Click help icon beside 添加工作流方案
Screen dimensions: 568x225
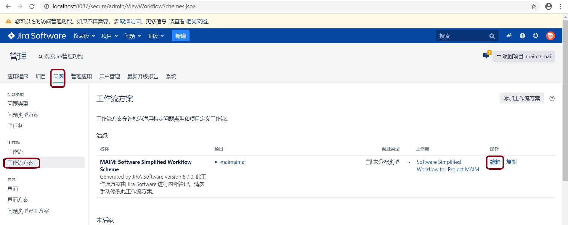click(x=552, y=98)
